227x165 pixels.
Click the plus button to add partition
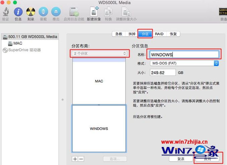[75, 159]
